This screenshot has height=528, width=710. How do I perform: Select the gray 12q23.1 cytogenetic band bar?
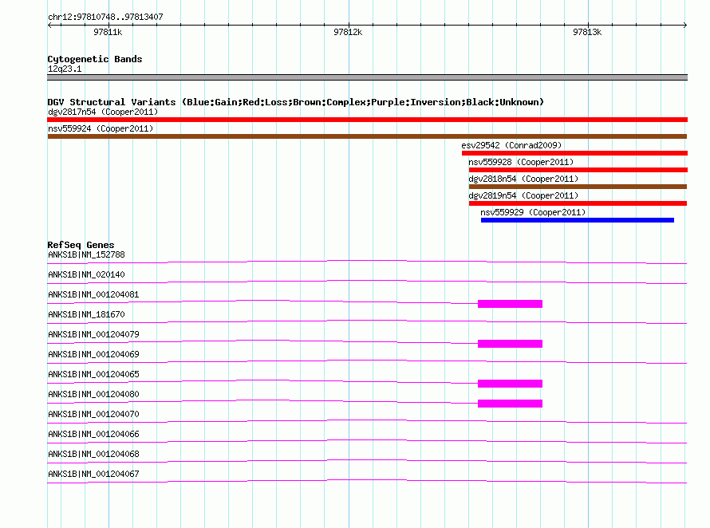tap(367, 77)
